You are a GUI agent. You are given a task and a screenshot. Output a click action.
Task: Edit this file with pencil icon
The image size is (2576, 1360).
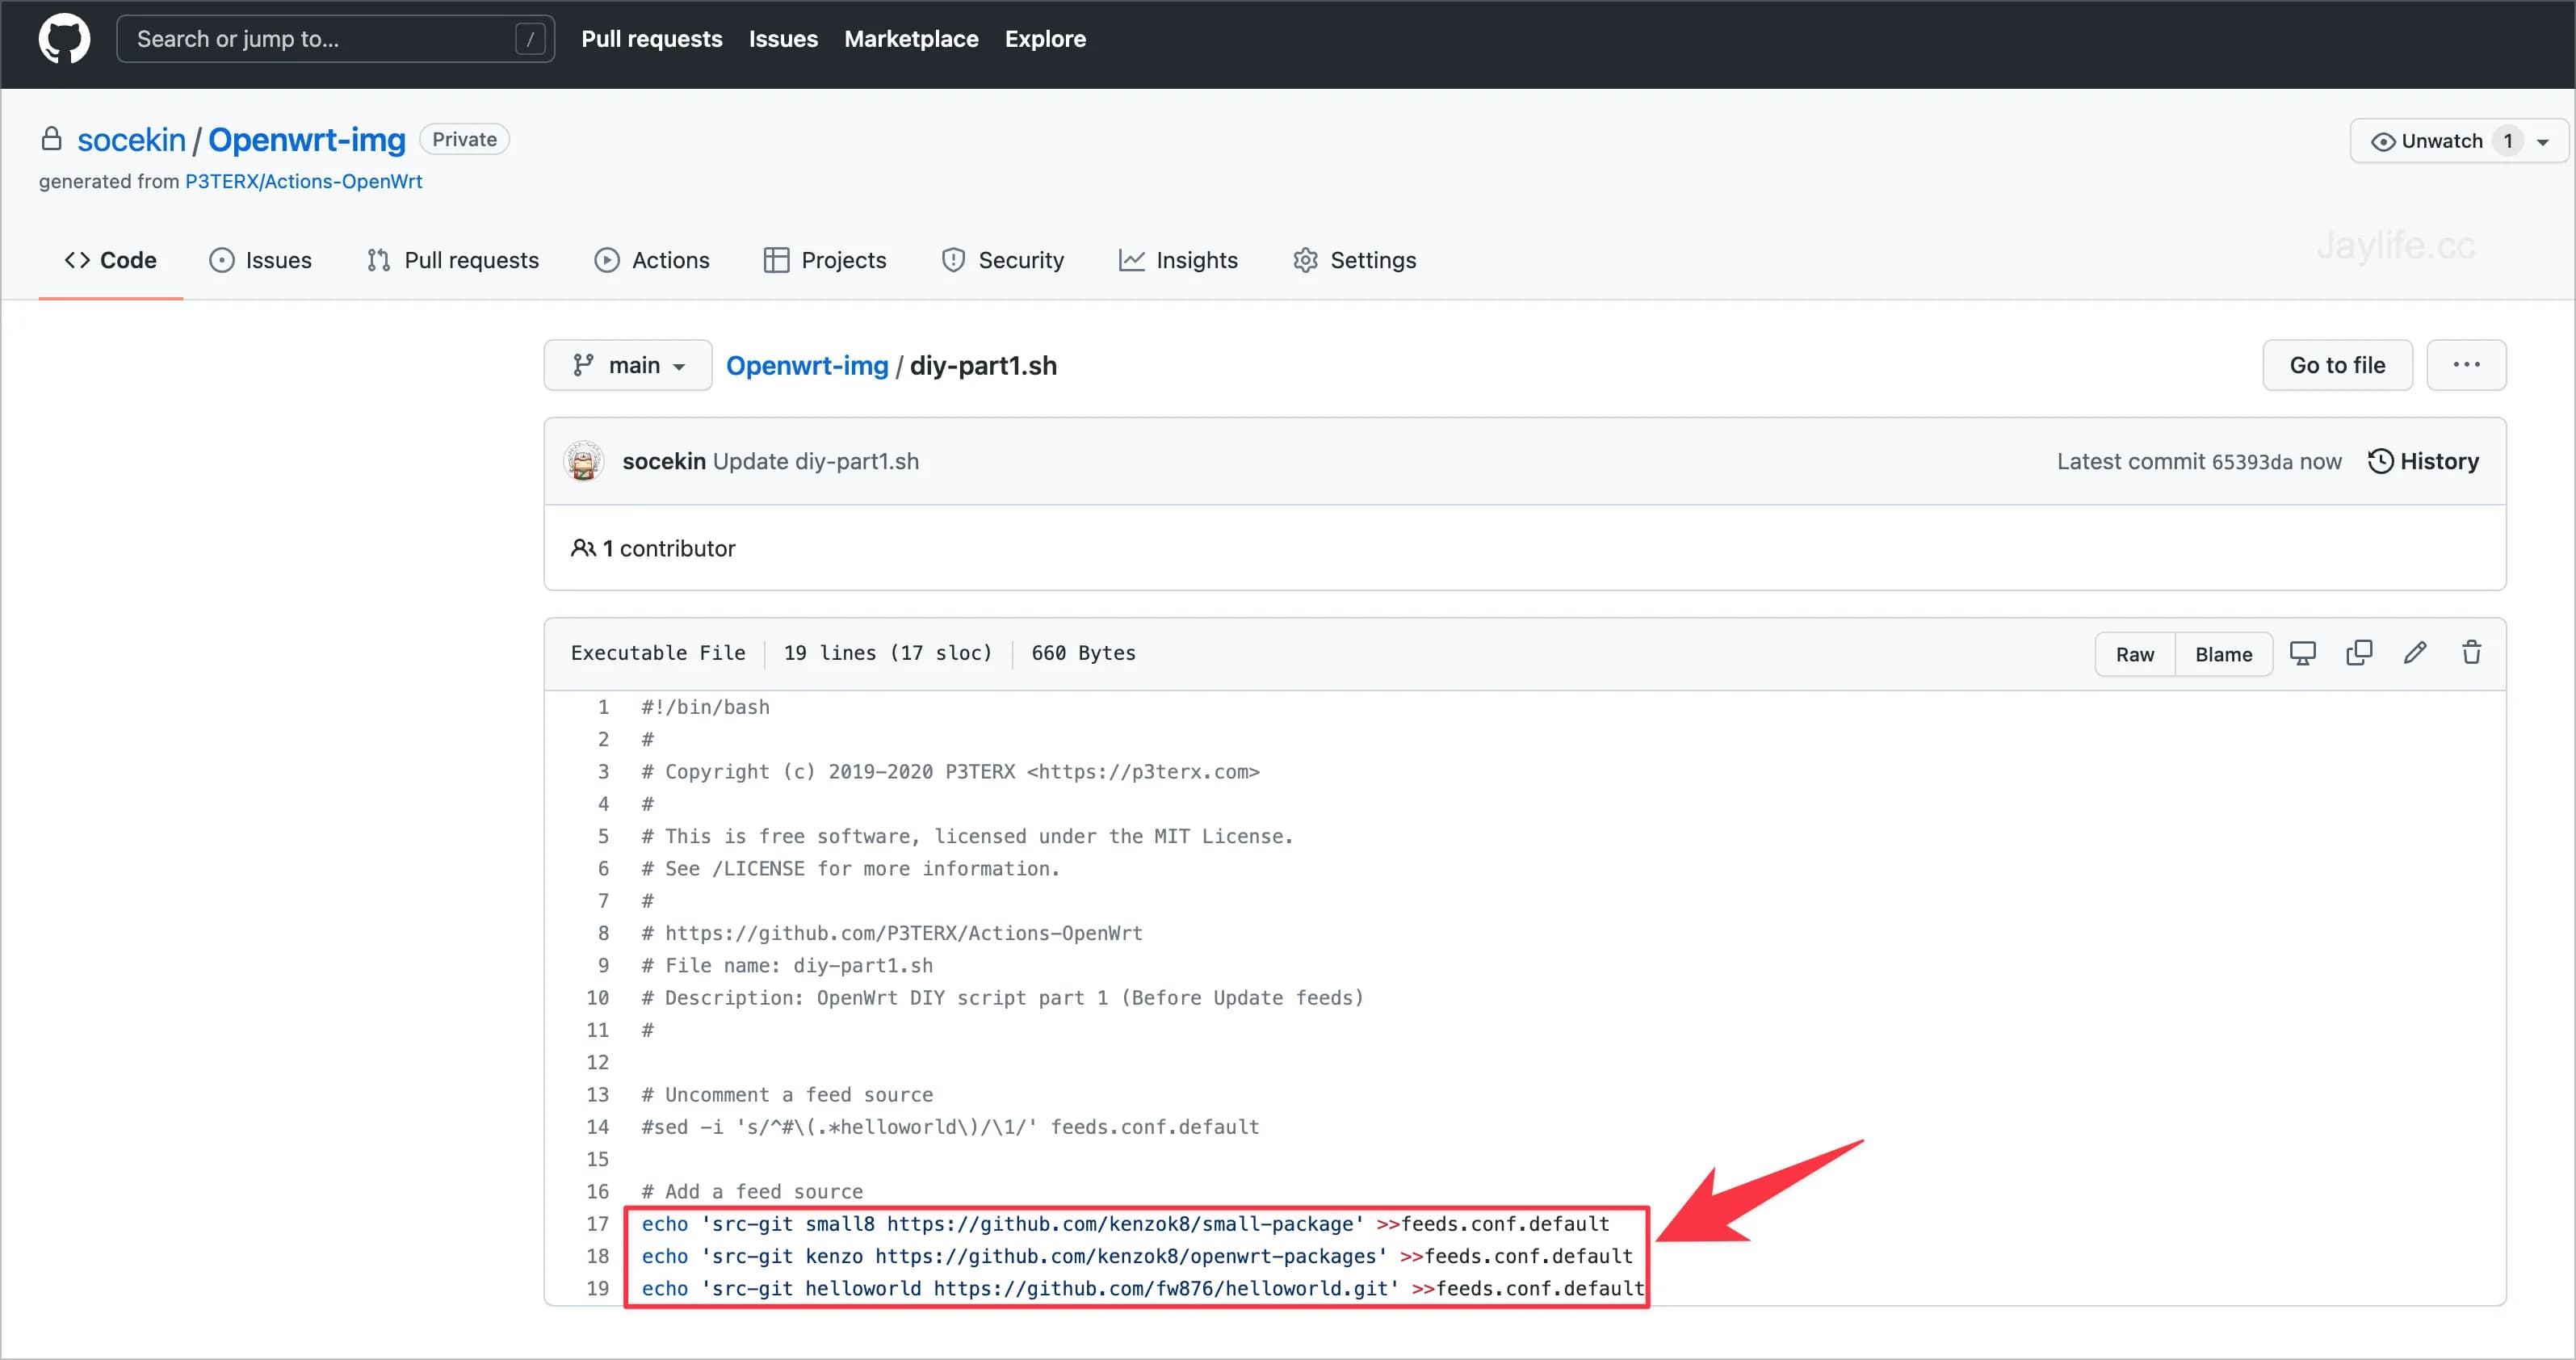coord(2415,653)
